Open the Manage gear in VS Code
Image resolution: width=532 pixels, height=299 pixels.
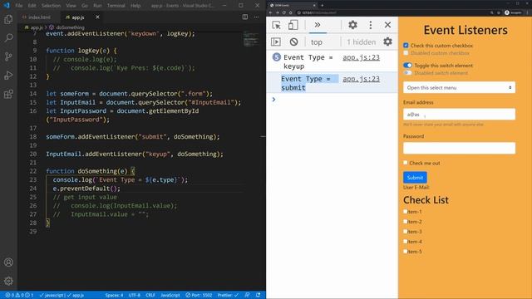[8, 281]
